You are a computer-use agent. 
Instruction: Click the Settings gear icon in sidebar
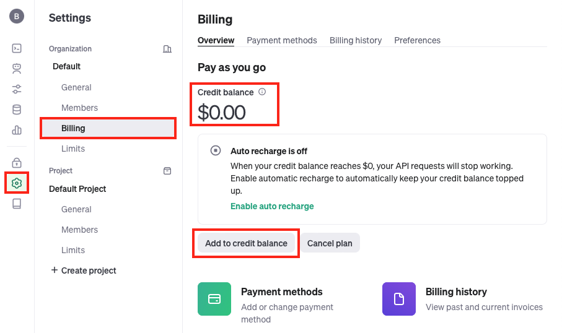pyautogui.click(x=17, y=183)
